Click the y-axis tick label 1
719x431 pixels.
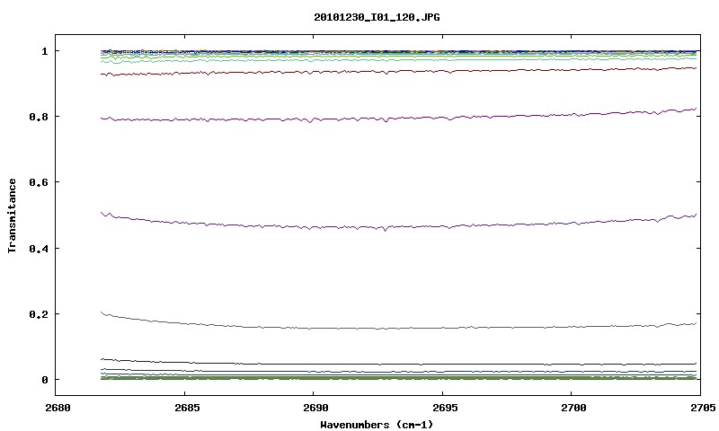[x=44, y=51]
